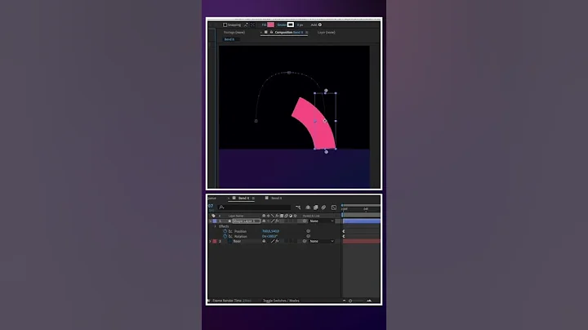Click the timeline layer search field

tap(254, 207)
